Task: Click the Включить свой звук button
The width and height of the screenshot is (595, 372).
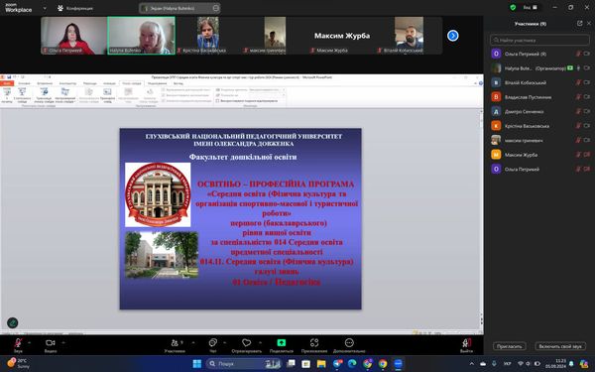Action: pyautogui.click(x=560, y=346)
